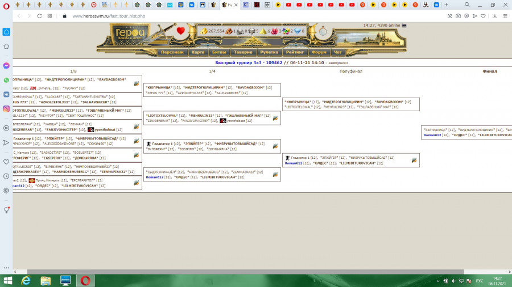512x287 pixels.
Task: Open the Персонаж menu
Action: coord(172,52)
